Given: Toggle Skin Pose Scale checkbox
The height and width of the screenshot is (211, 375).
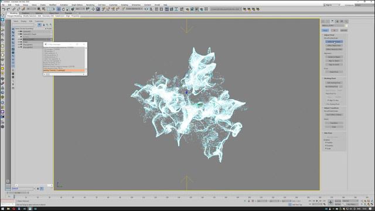Looking at the screenshot, I should pyautogui.click(x=326, y=148).
